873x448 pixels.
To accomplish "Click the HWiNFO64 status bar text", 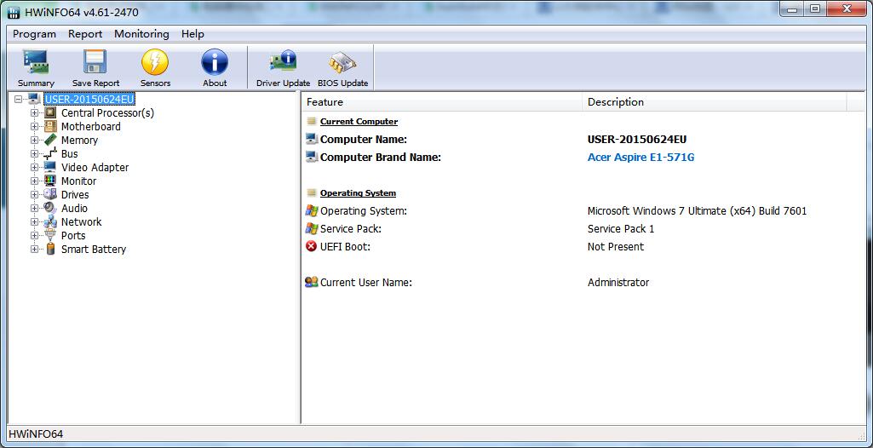I will tap(36, 434).
